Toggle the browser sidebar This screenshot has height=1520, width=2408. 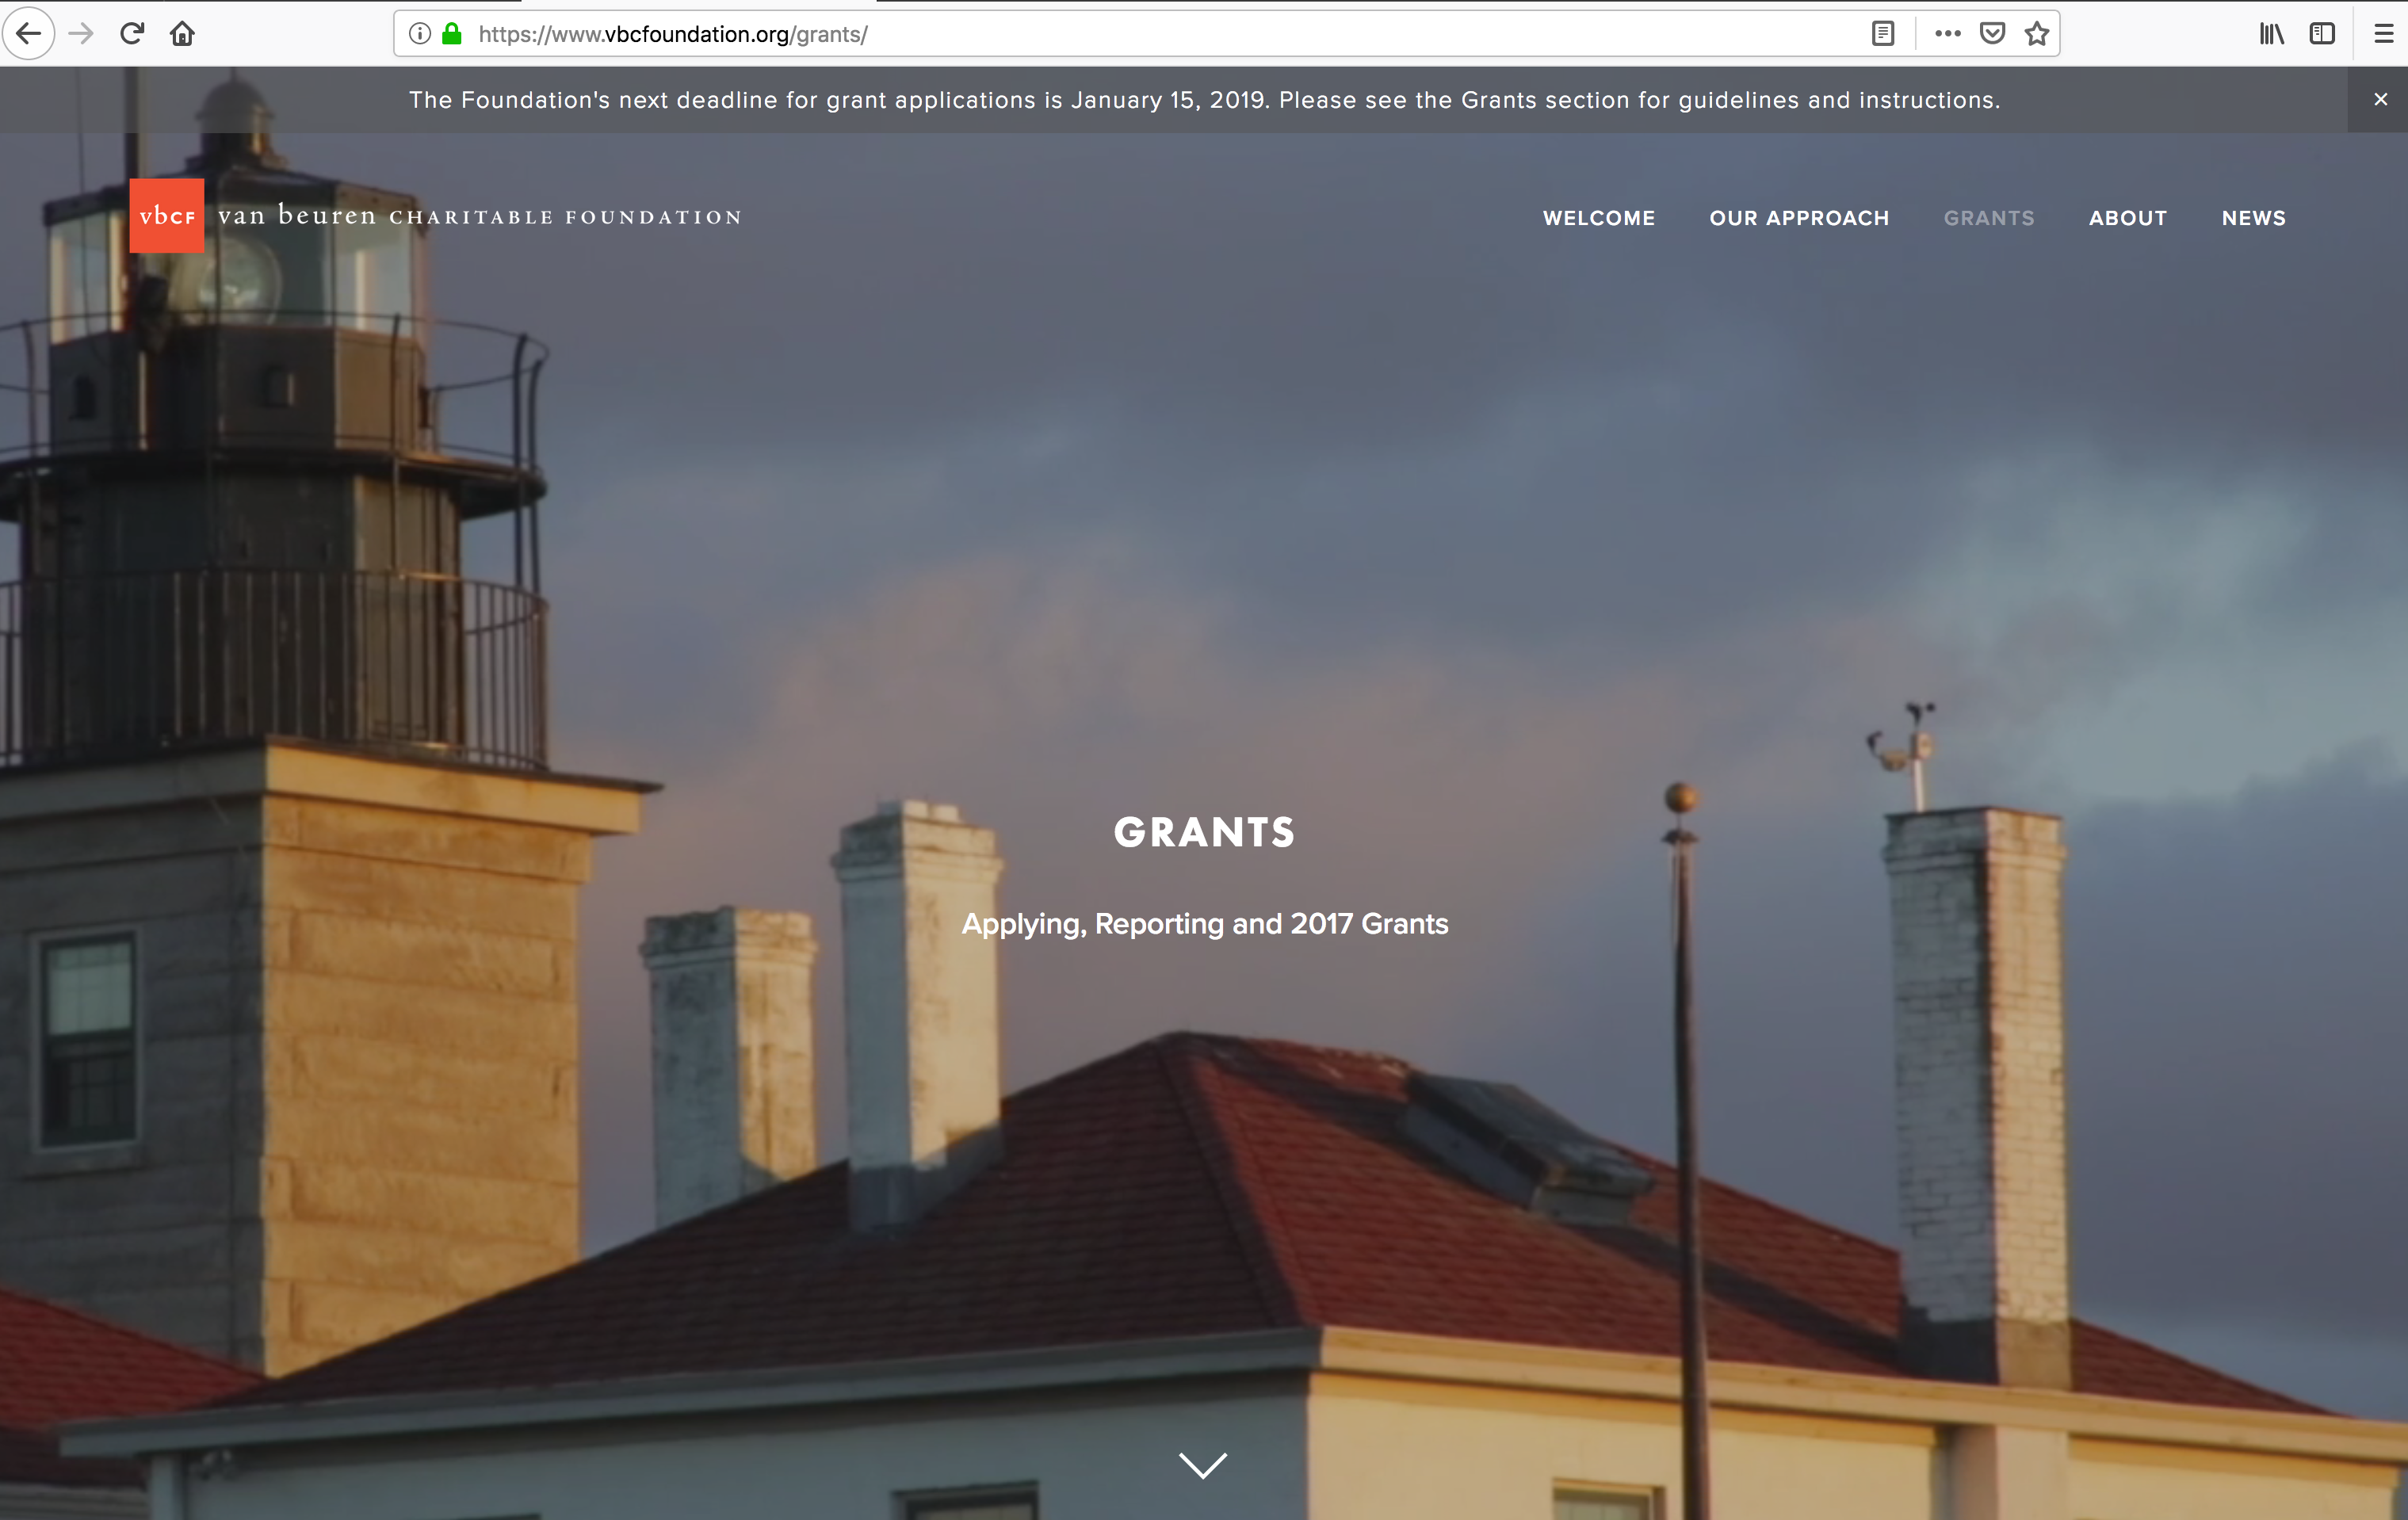[2322, 34]
